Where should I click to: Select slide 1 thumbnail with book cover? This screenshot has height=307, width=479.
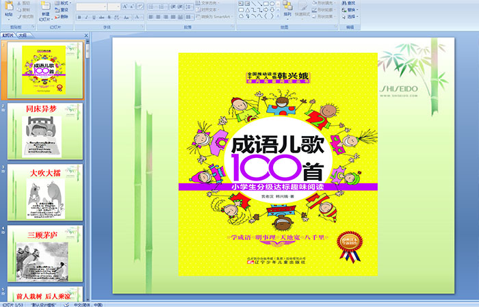click(45, 70)
